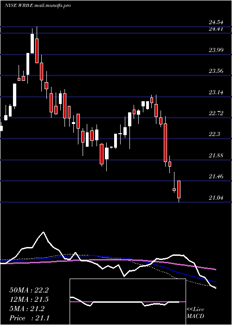Click the 22.72 price level label

pyautogui.click(x=216, y=113)
